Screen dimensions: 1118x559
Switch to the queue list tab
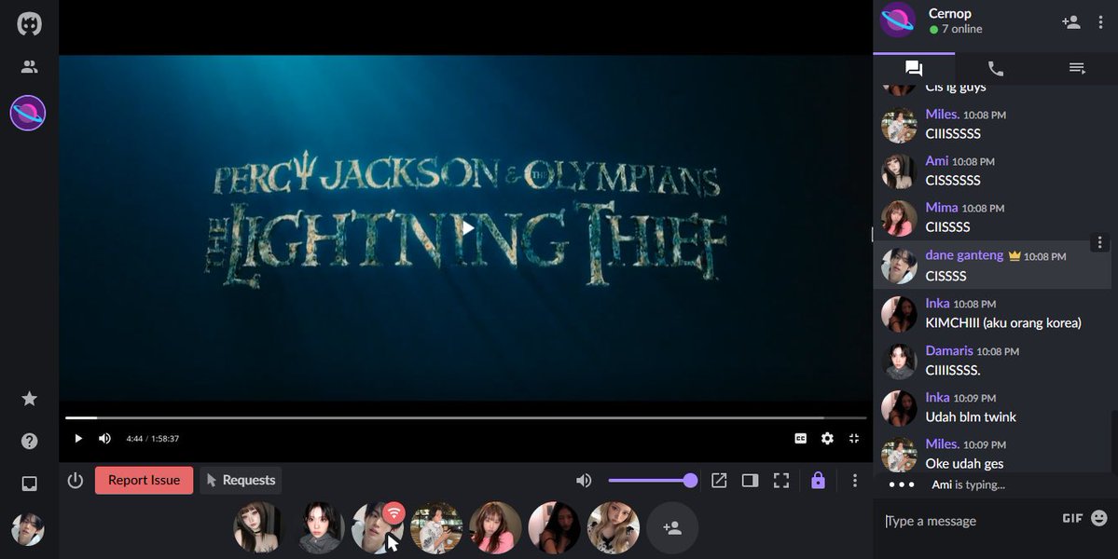1077,68
